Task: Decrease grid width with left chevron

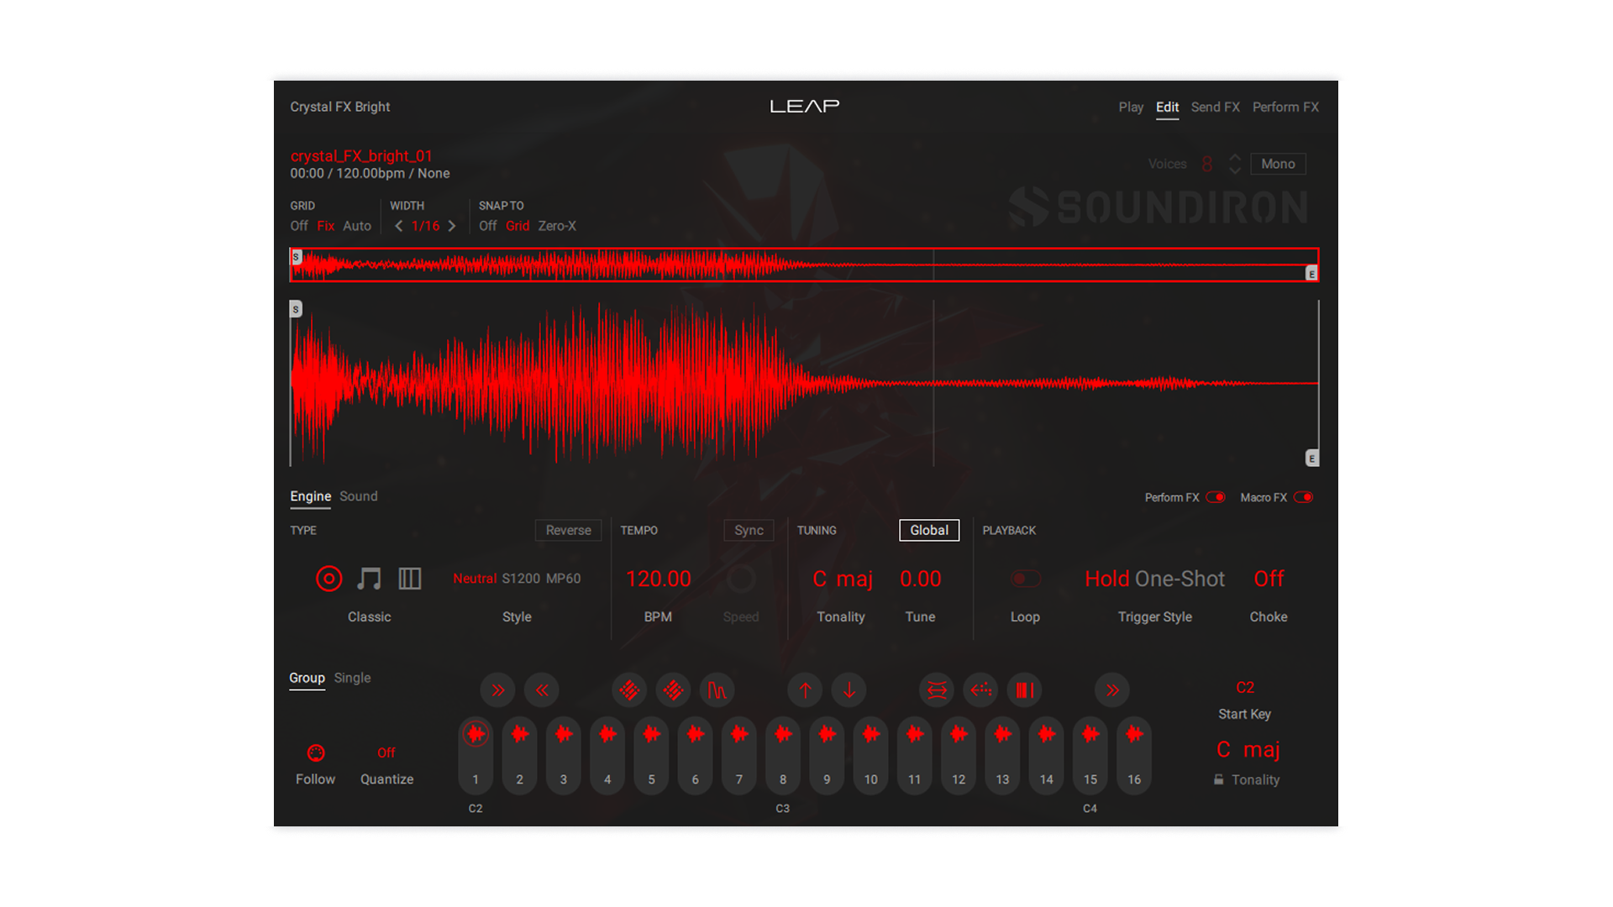Action: point(399,226)
